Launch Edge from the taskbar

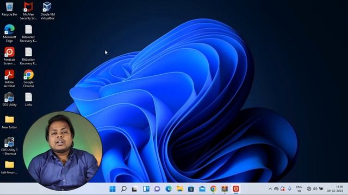[x=169, y=189]
